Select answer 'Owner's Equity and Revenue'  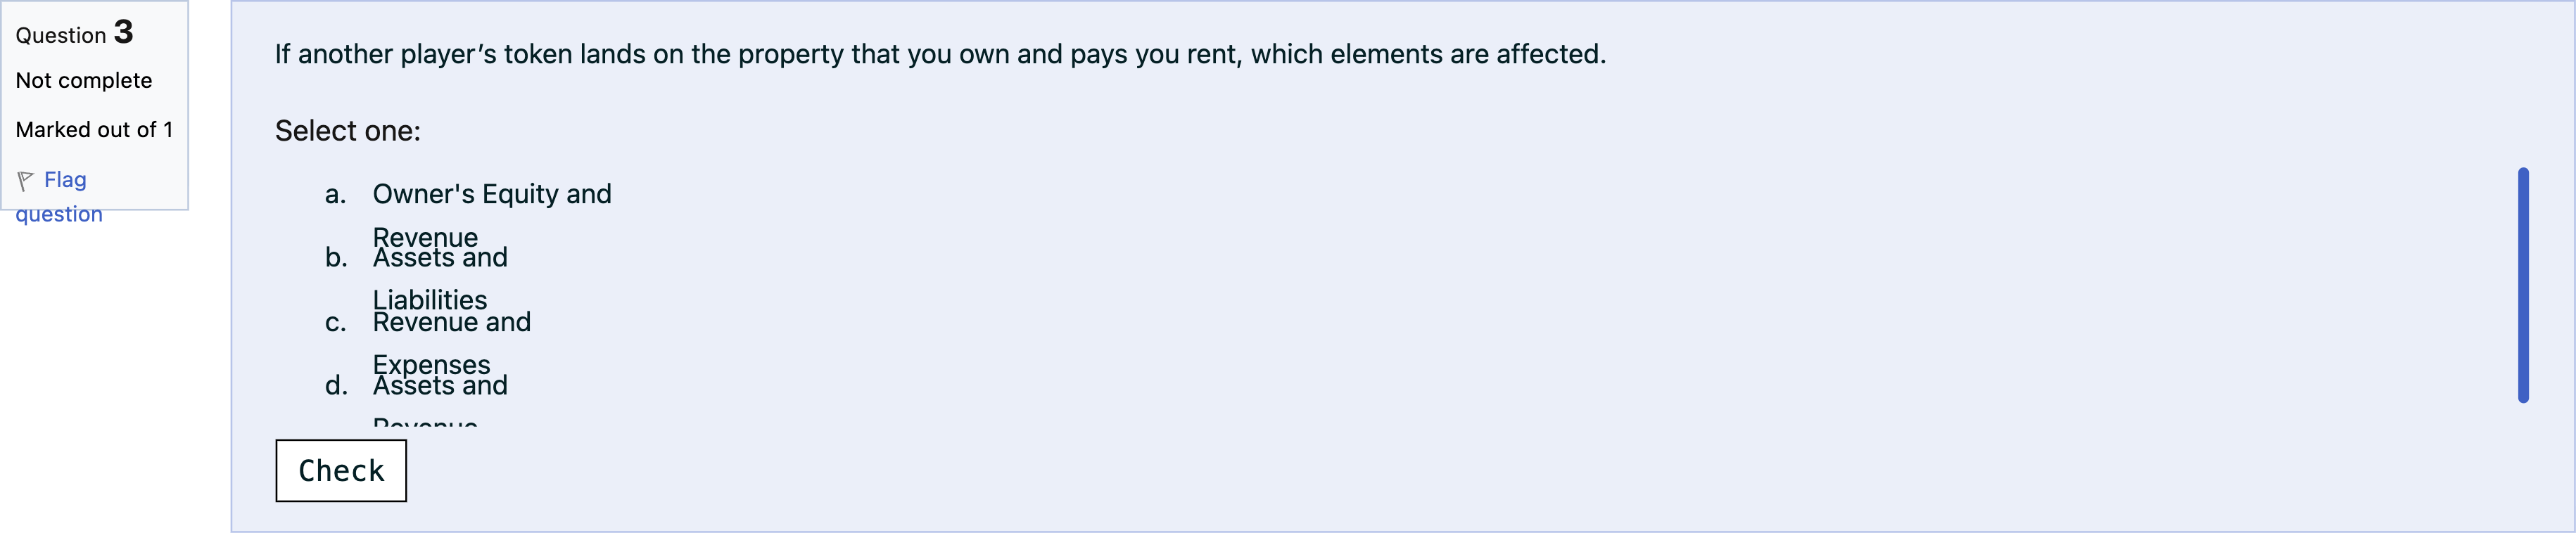click(x=491, y=194)
